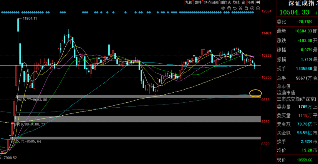Click the 预测 forecast button
The width and height of the screenshot is (318, 164).
(x=251, y=2)
